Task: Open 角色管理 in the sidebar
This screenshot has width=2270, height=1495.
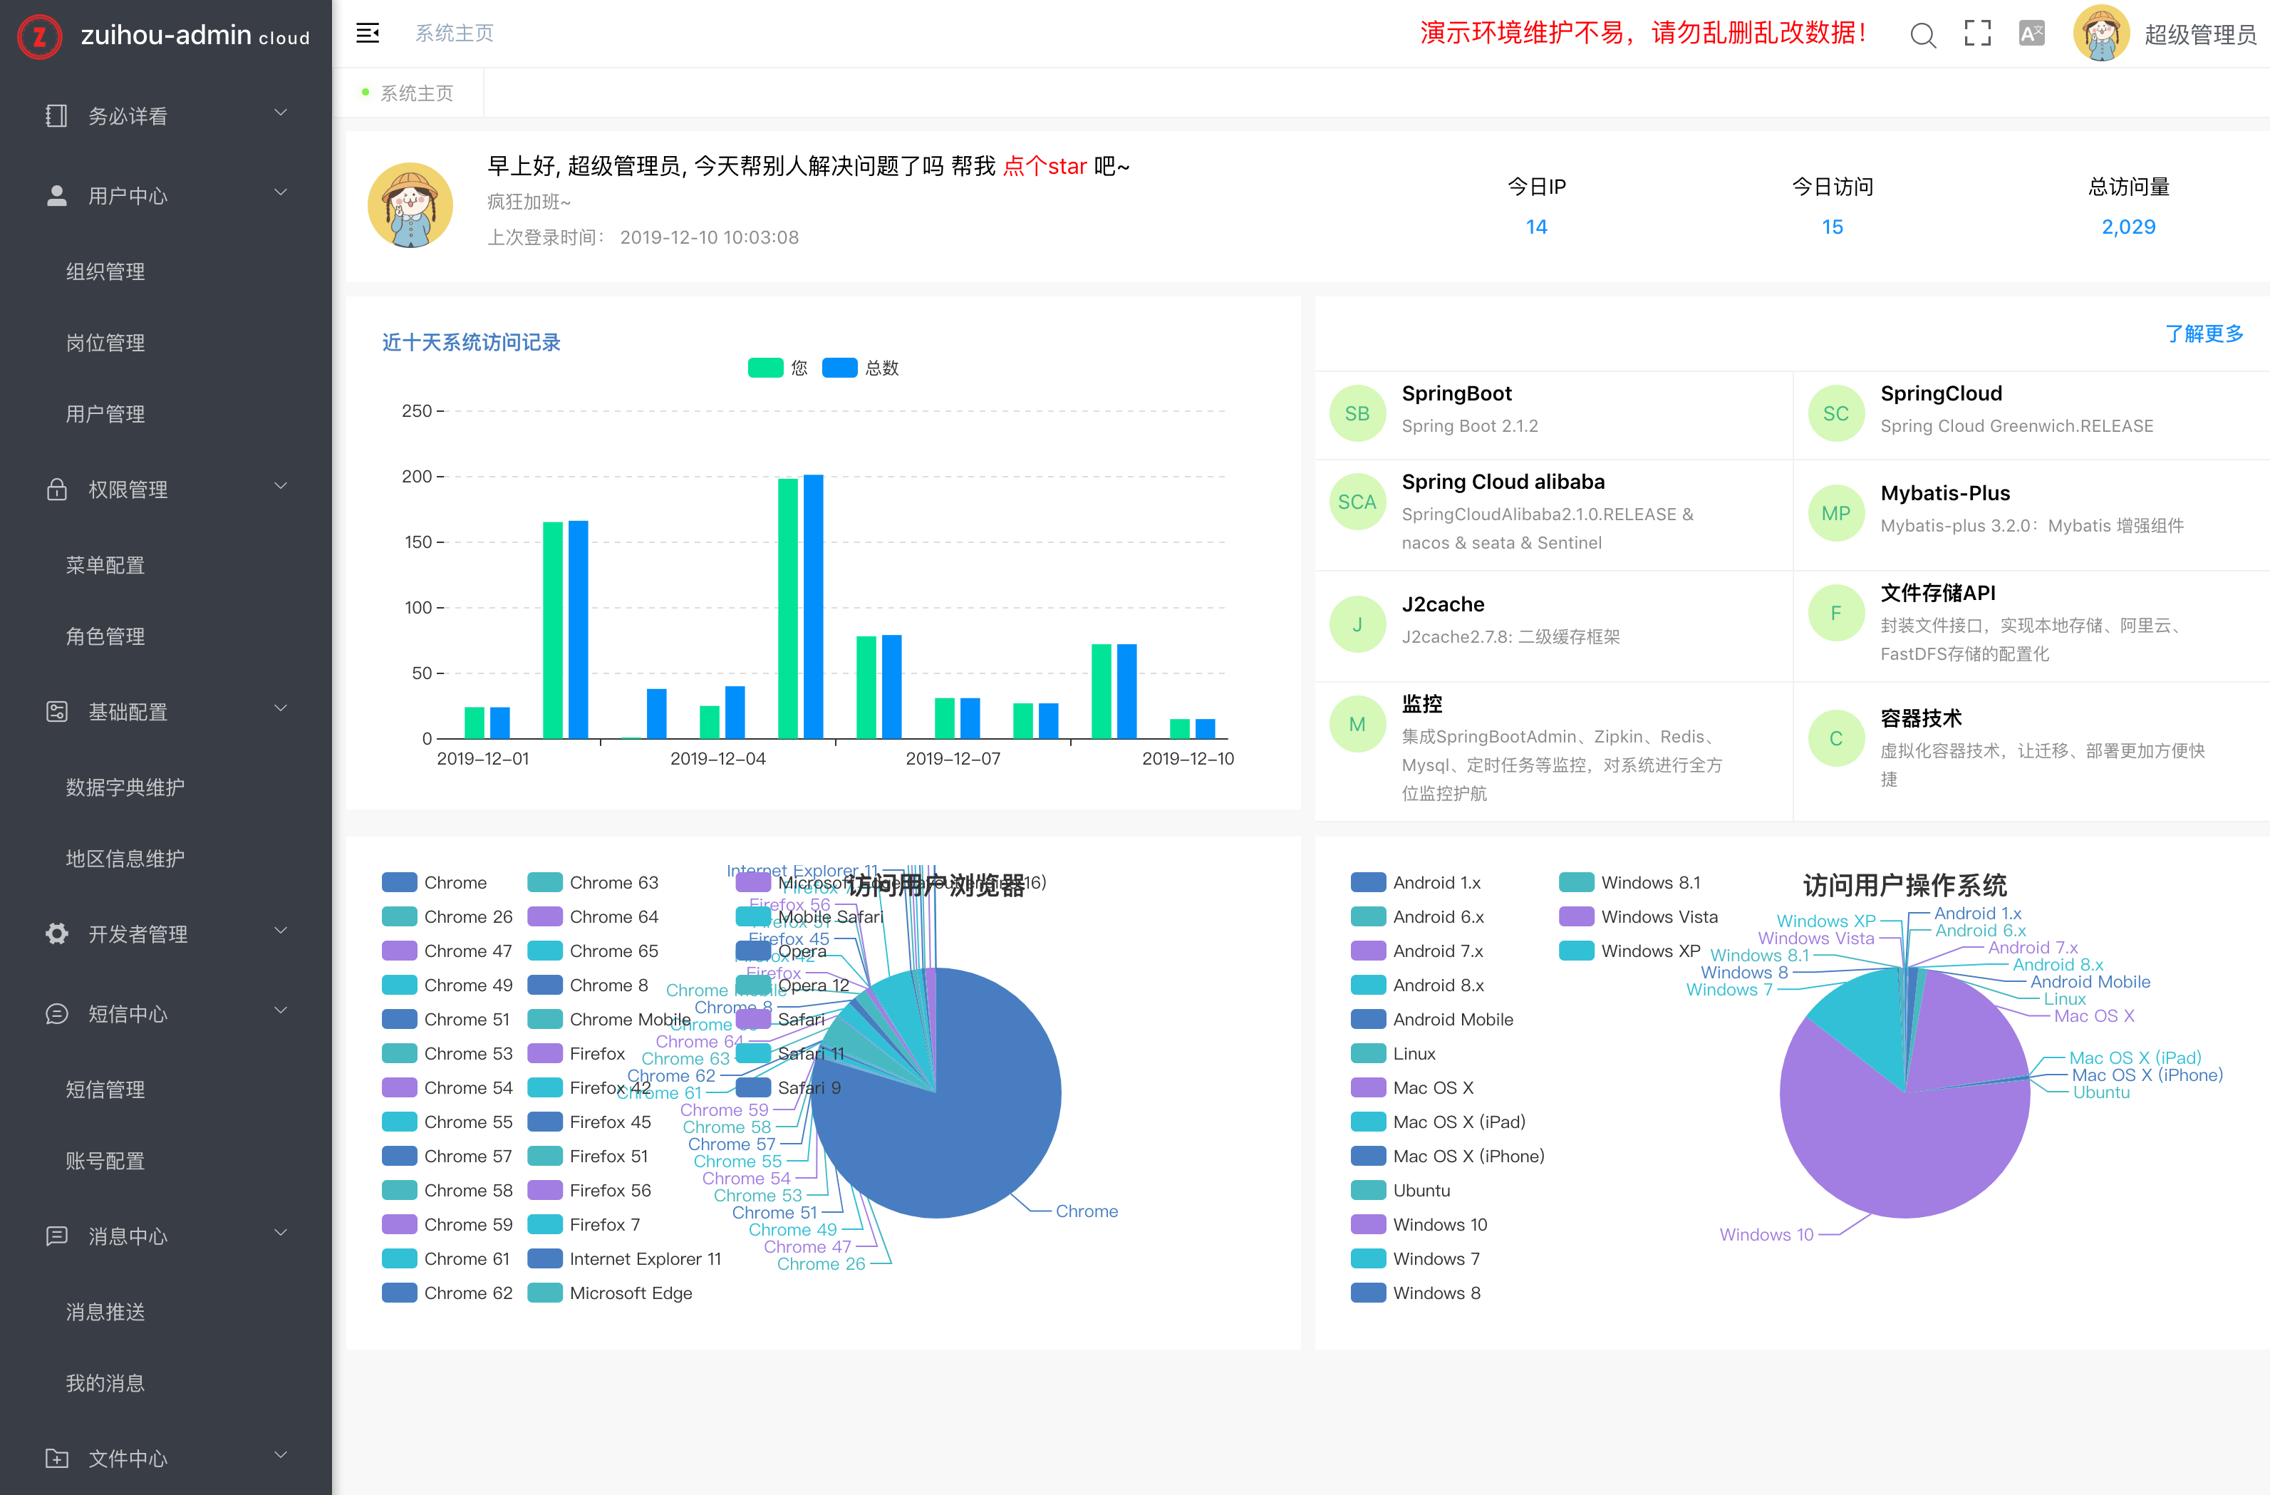Action: pos(105,636)
